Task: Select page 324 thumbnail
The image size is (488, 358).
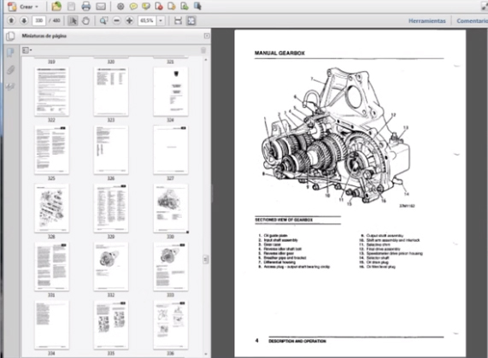Action: (171, 91)
